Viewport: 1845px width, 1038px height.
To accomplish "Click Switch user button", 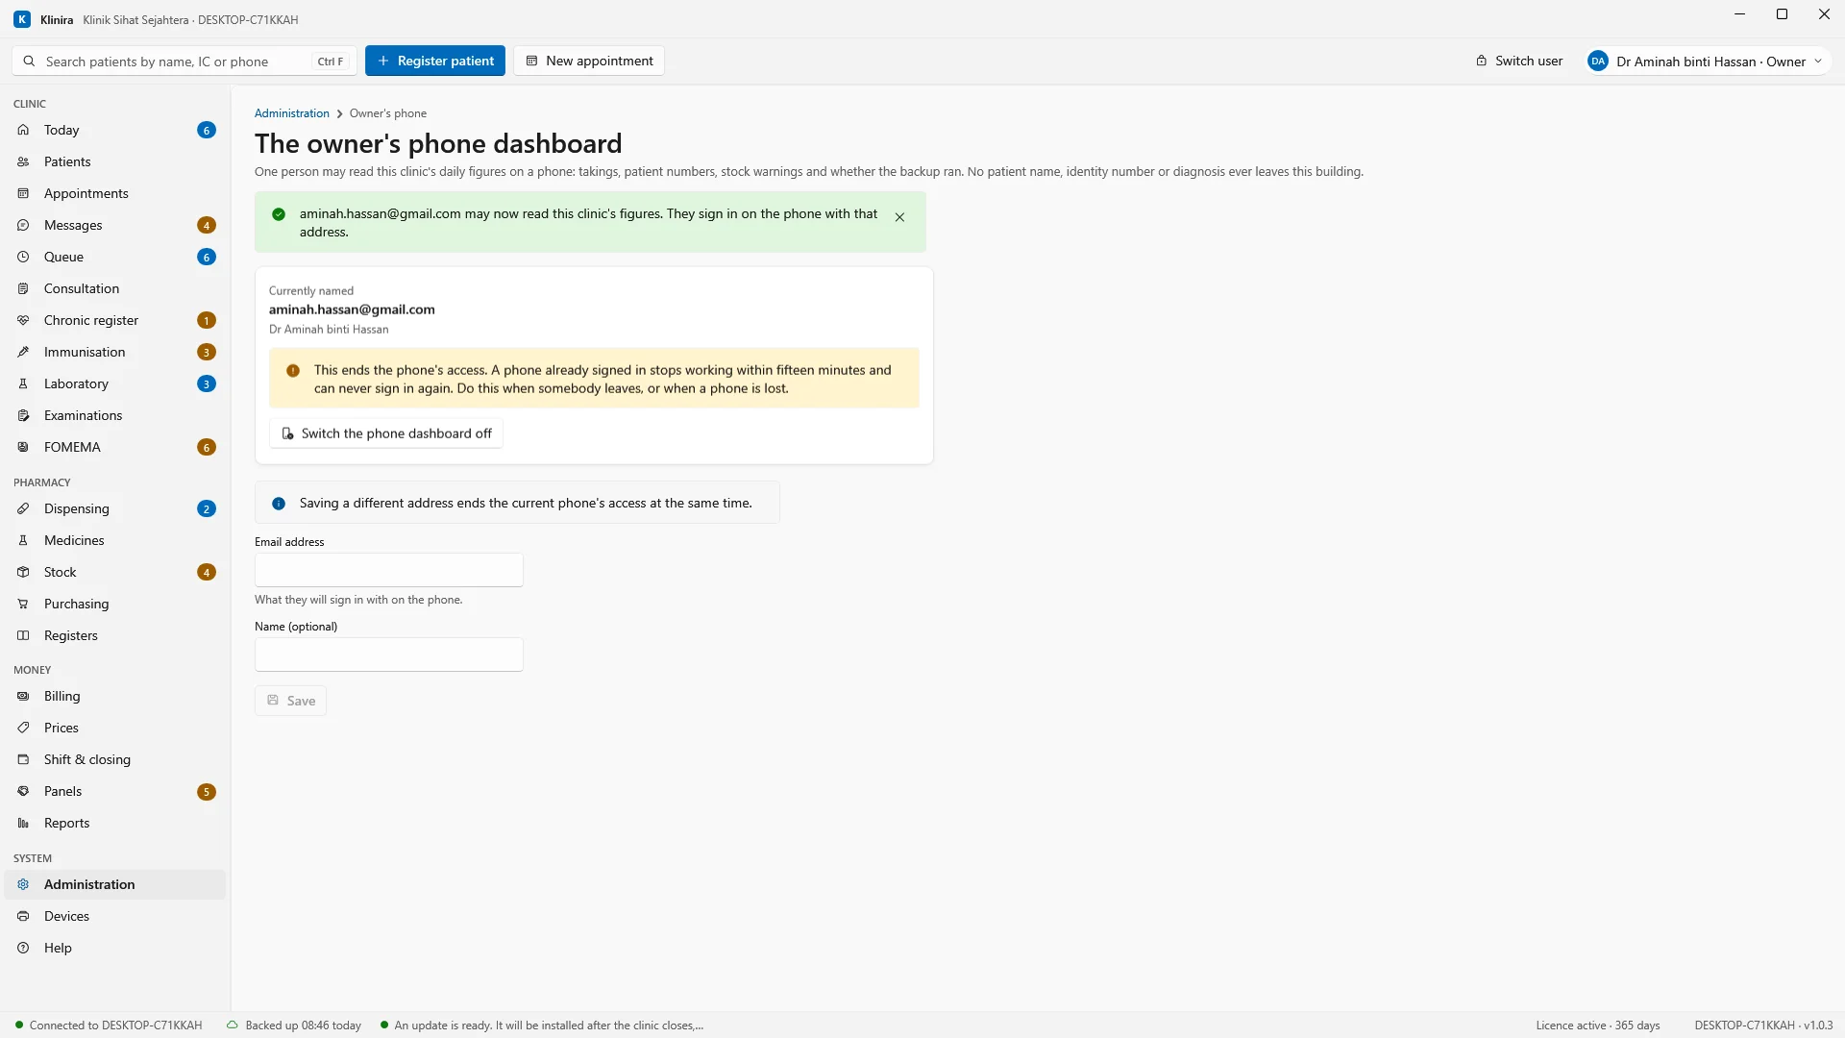I will tap(1519, 61).
